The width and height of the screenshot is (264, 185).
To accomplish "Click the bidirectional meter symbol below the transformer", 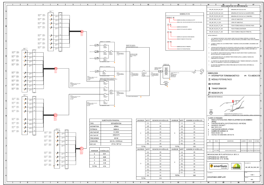I will click(165, 84).
